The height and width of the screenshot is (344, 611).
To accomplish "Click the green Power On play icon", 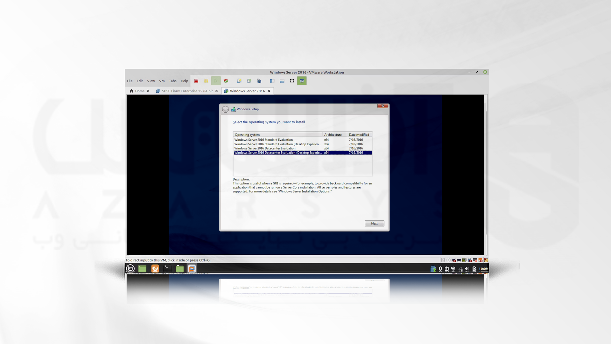I will pyautogui.click(x=216, y=81).
